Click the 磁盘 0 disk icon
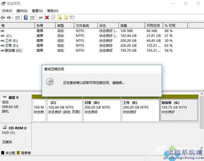204x161 pixels. click(x=5, y=97)
